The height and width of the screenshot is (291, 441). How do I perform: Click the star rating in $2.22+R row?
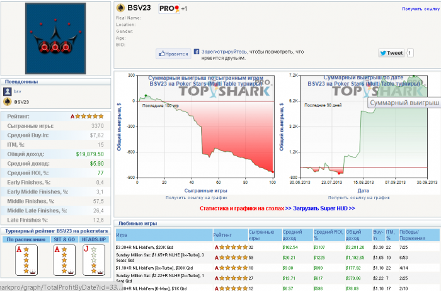point(231,278)
